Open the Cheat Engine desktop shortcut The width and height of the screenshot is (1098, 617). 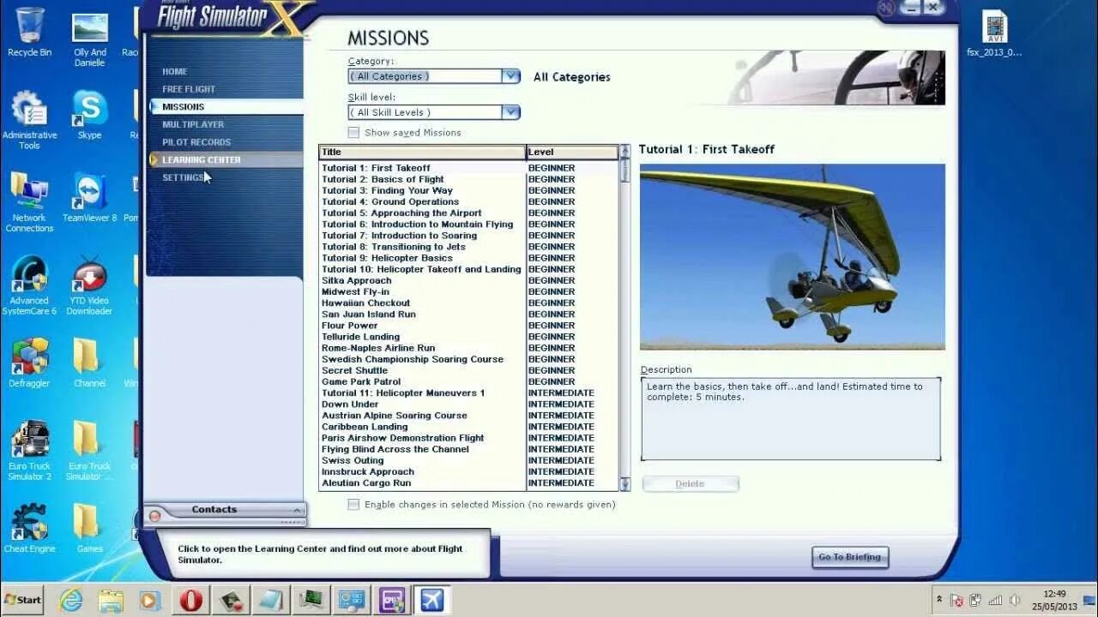pos(29,528)
